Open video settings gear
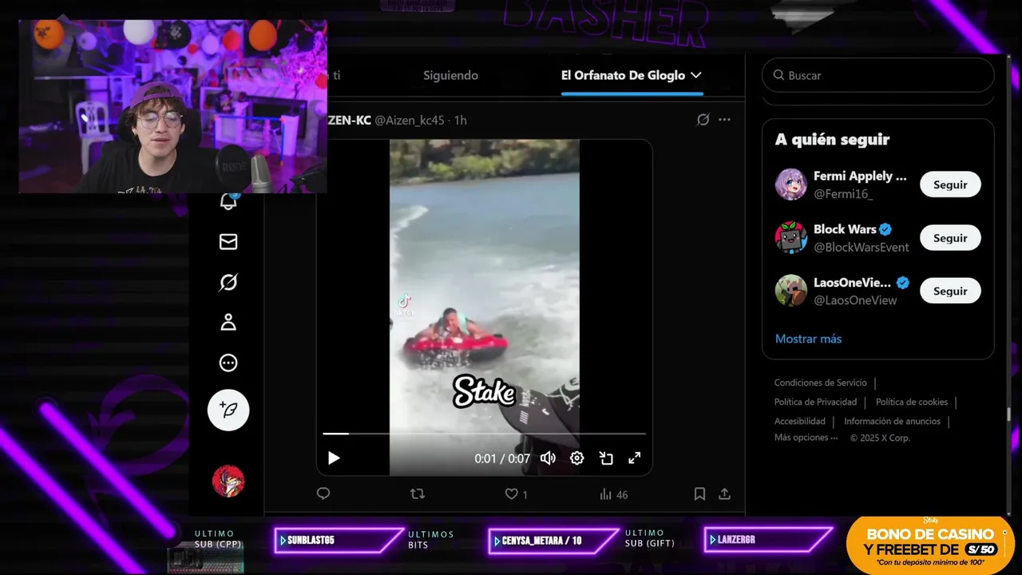 pyautogui.click(x=576, y=458)
